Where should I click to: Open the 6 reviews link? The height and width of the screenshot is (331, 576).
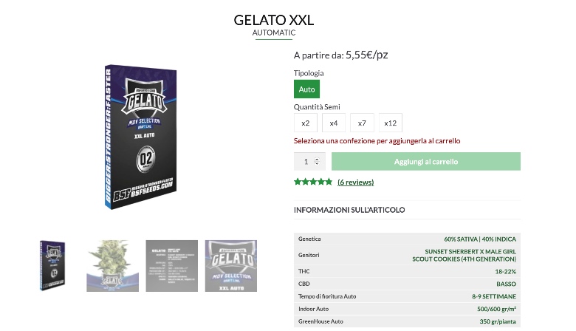[356, 182]
